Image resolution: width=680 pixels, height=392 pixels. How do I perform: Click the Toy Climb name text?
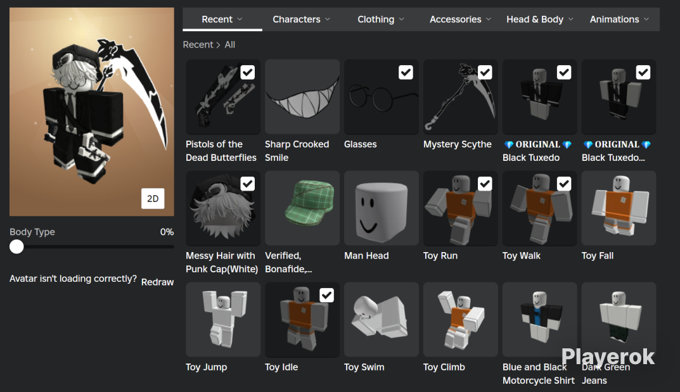tap(444, 367)
